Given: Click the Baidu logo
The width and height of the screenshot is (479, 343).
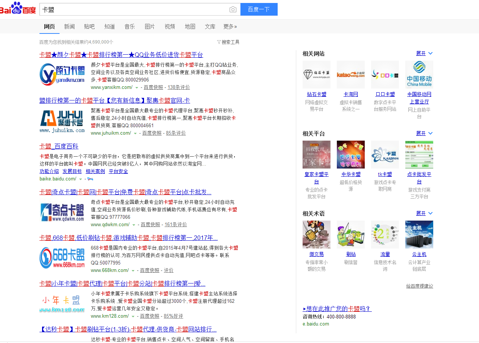Looking at the screenshot, I should tap(18, 9).
